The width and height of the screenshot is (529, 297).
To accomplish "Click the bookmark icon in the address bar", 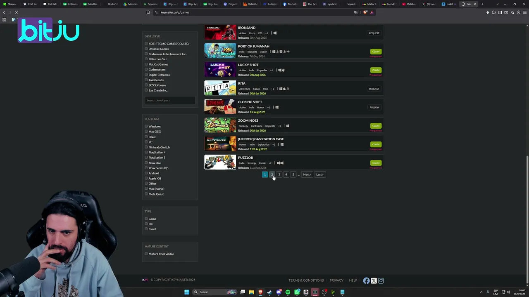I will 148,12.
